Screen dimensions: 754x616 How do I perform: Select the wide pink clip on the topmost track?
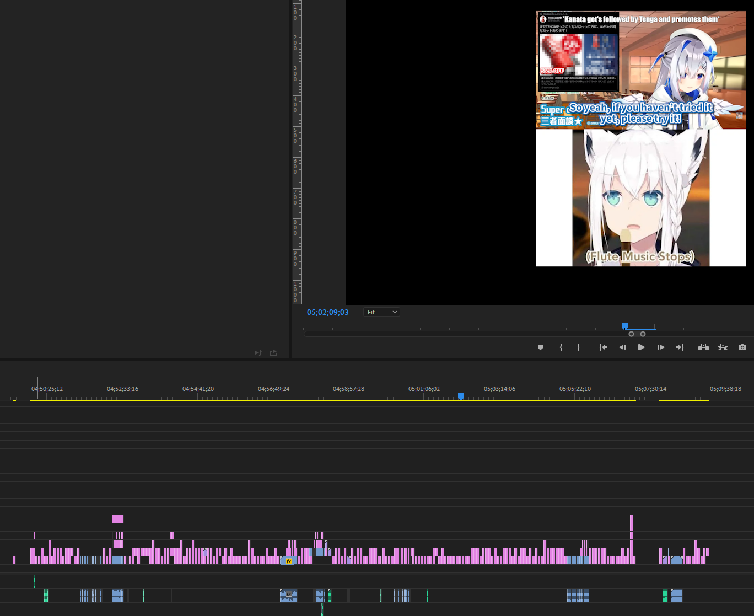(117, 519)
